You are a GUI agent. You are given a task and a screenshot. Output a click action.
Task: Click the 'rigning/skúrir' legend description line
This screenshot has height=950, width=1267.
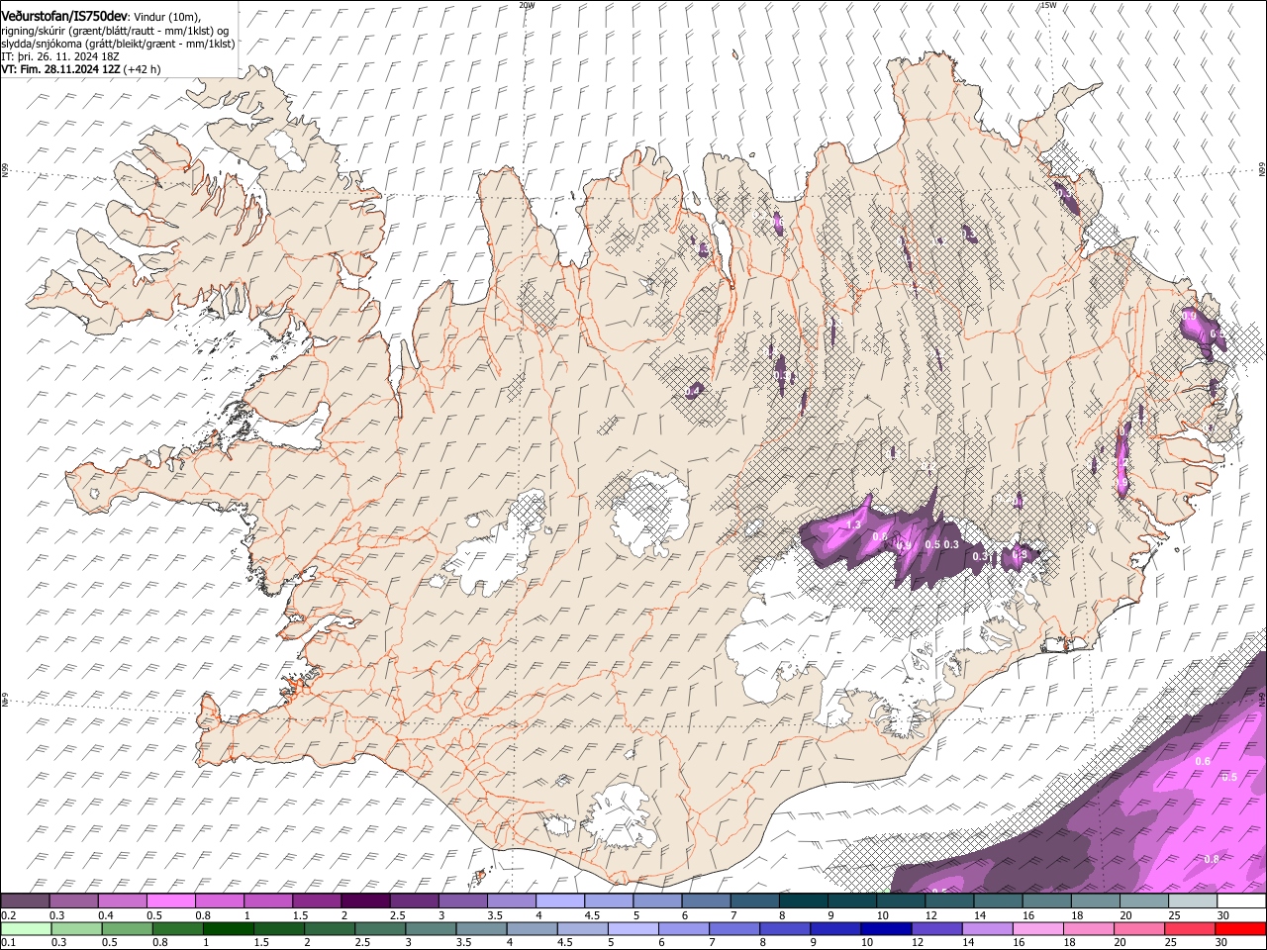click(115, 31)
